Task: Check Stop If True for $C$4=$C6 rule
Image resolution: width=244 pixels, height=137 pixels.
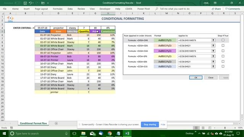Action: pos(223,66)
